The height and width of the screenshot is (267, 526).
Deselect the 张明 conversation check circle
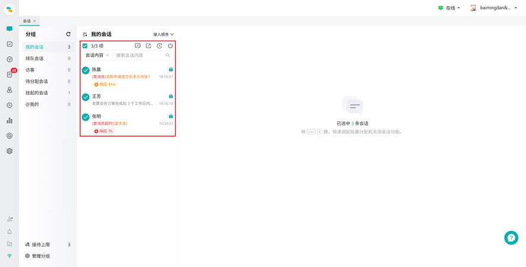[85, 117]
